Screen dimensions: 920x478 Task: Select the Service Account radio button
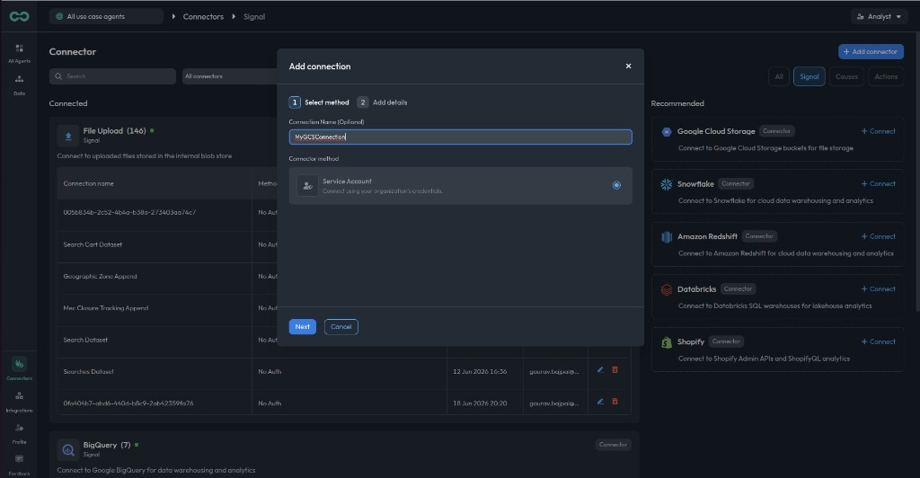[x=616, y=185]
